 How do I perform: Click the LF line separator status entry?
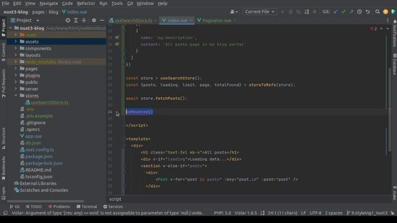pyautogui.click(x=303, y=213)
